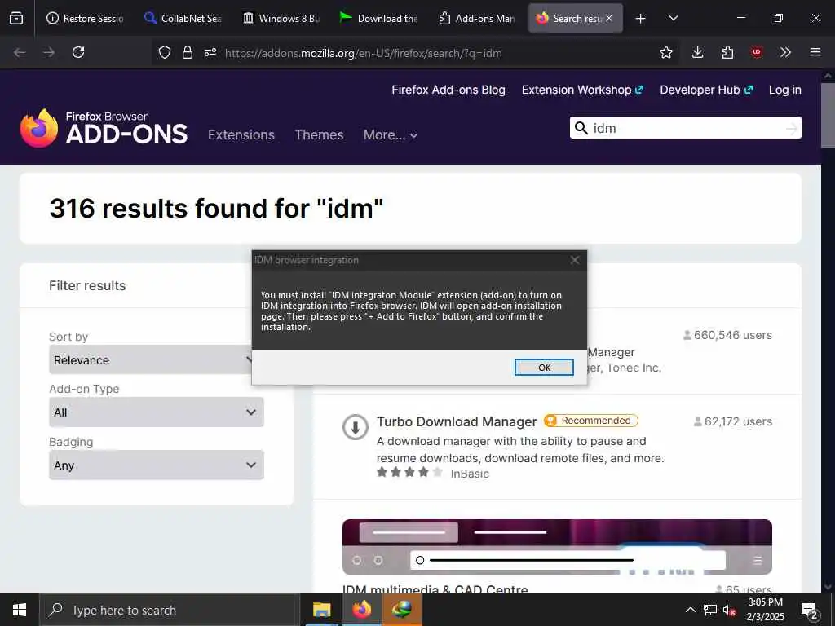Open the IDM multimedia theme preview thumbnail
This screenshot has height=626, width=835.
pyautogui.click(x=557, y=547)
